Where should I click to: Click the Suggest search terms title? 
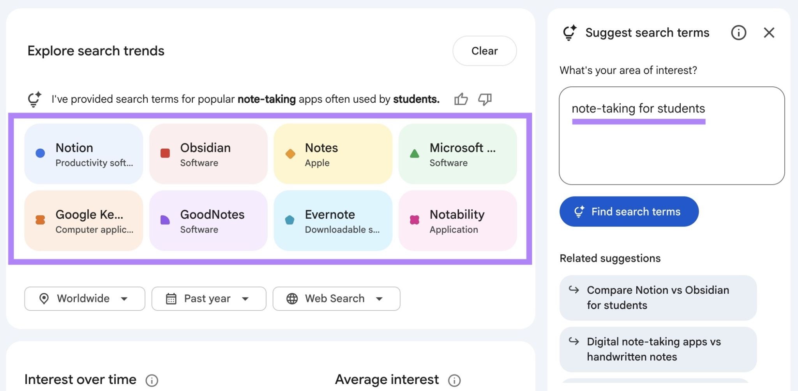click(x=647, y=33)
